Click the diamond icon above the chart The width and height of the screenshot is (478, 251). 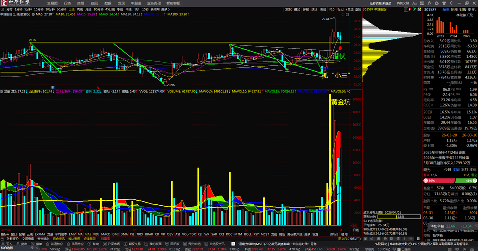tap(343, 15)
